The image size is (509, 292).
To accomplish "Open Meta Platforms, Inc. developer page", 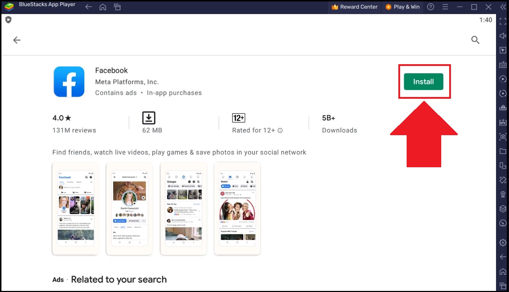I will click(127, 82).
